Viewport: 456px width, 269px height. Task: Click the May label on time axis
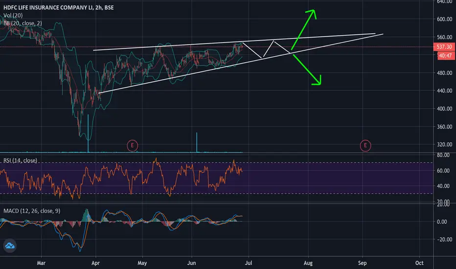click(x=142, y=263)
